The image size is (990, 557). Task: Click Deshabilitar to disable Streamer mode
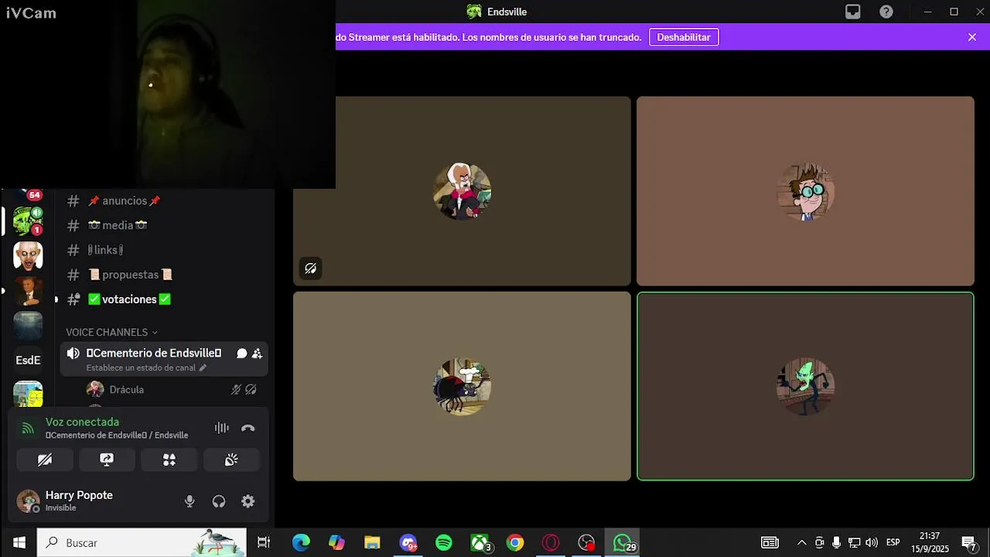click(684, 37)
